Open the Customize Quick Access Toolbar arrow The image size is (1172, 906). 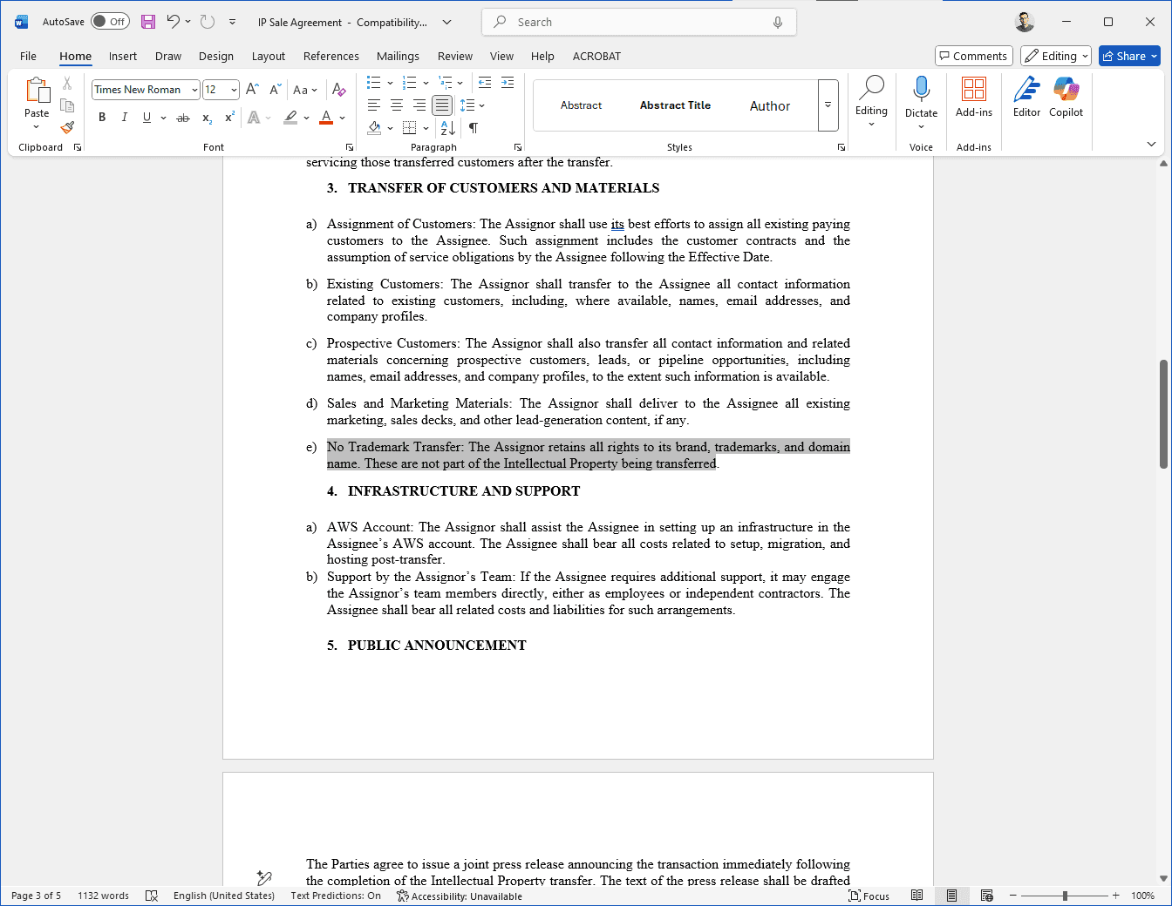click(232, 22)
